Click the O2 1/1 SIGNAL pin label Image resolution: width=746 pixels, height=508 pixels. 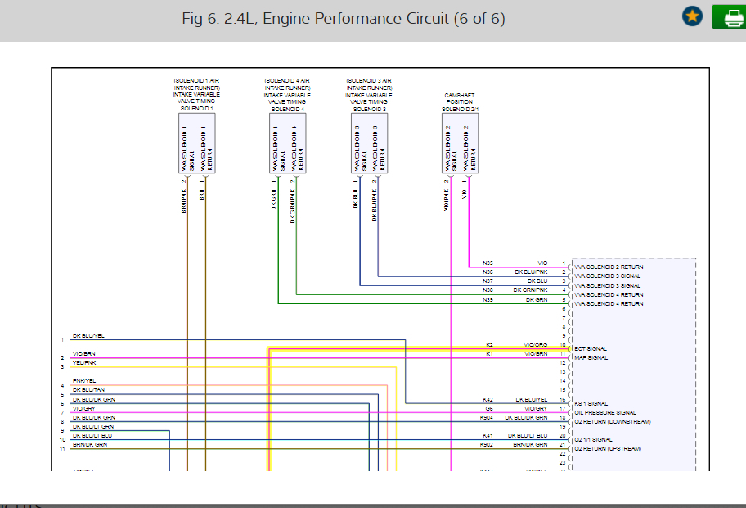point(593,439)
